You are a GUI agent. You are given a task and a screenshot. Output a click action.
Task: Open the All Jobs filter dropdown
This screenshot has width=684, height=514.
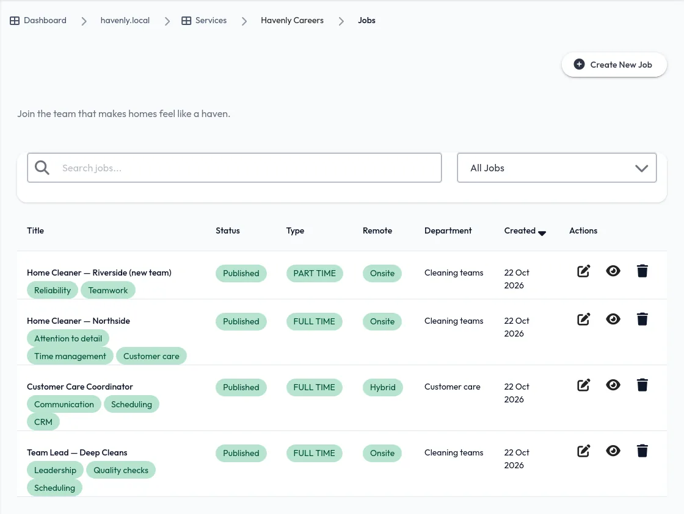556,168
